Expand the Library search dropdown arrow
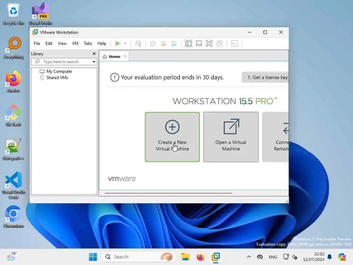The height and width of the screenshot is (265, 353). (94, 62)
